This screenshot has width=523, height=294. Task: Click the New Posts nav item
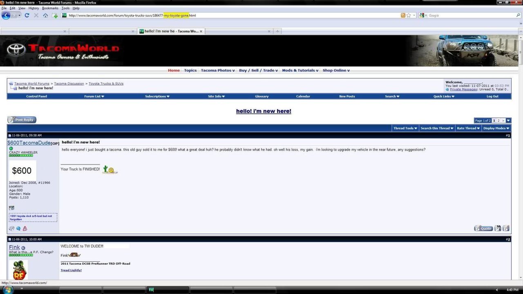[347, 96]
